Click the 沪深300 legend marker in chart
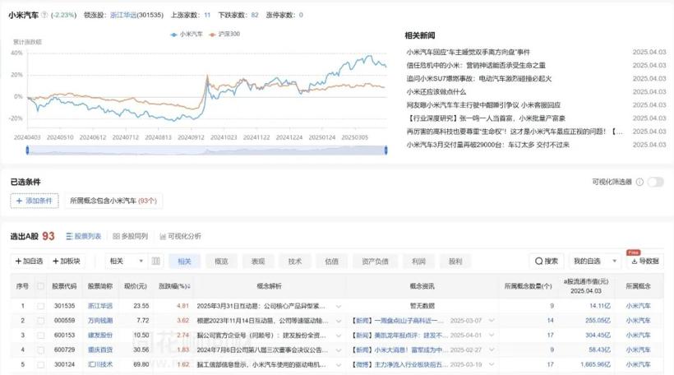674x375 pixels. (213, 35)
